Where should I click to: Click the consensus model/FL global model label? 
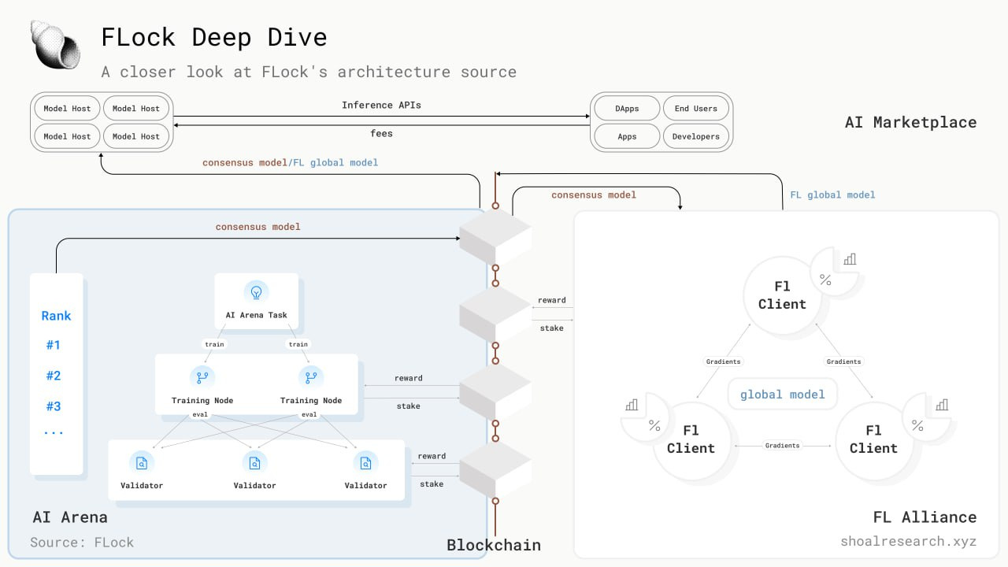290,163
